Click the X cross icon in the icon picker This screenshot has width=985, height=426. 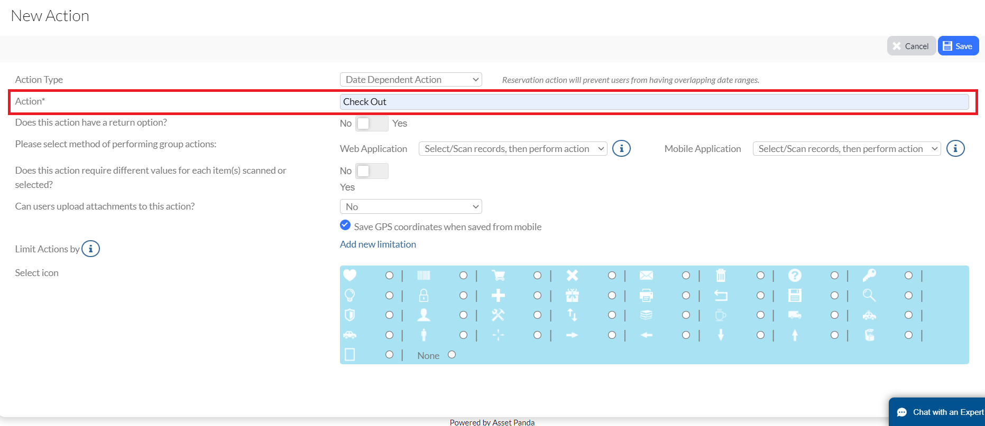tap(572, 275)
